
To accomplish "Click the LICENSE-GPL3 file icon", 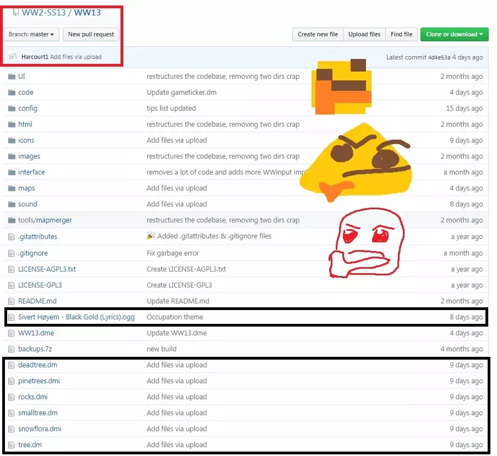I will (x=11, y=285).
